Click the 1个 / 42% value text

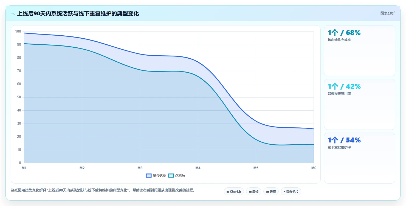click(344, 87)
